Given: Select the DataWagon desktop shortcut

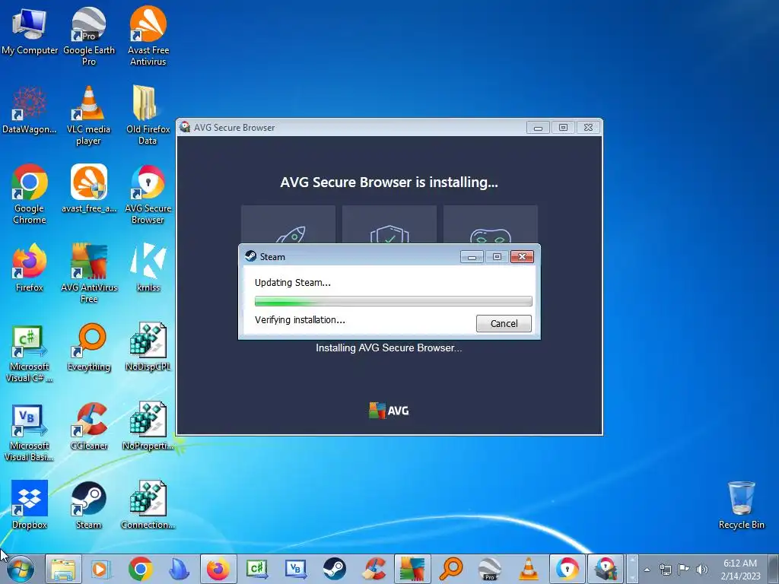Looking at the screenshot, I should click(30, 109).
